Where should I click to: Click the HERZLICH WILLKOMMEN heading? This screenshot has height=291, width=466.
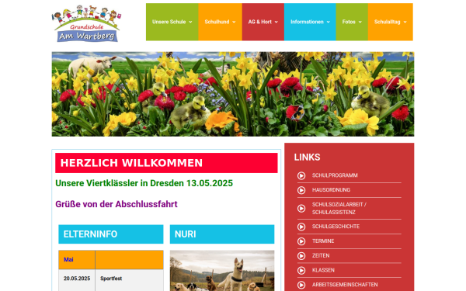tap(166, 163)
